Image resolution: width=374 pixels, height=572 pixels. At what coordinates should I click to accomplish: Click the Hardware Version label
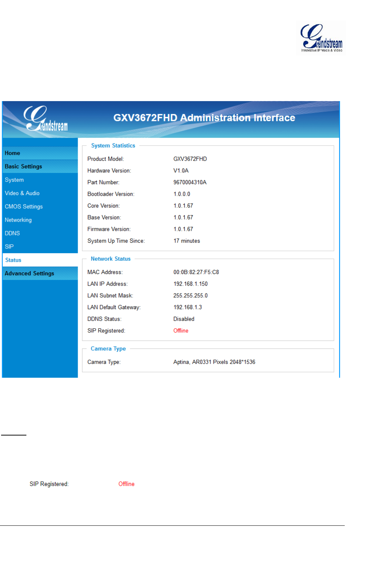pos(109,170)
